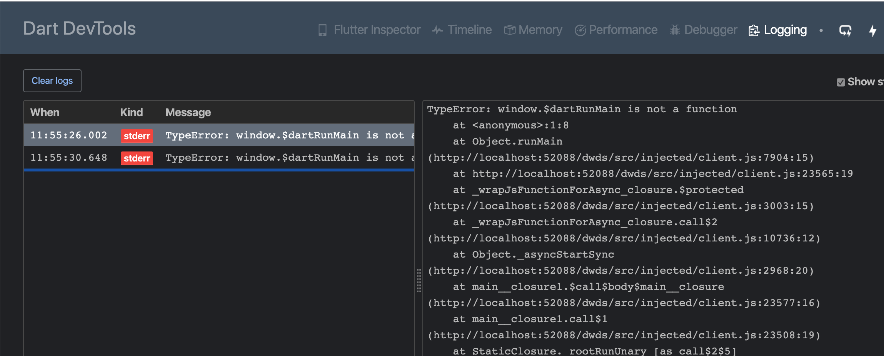Click the "main__closure1.$call$body$main__closure" line
884x356 pixels.
[x=589, y=287]
